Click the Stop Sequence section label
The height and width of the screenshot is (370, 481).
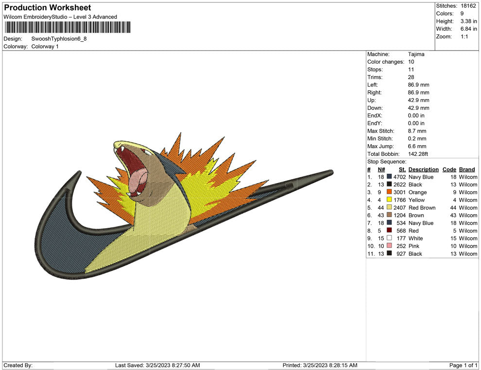coord(386,162)
